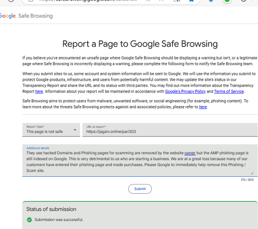Click 'Submission was successful.' status text
This screenshot has height=229, width=258.
(59, 220)
